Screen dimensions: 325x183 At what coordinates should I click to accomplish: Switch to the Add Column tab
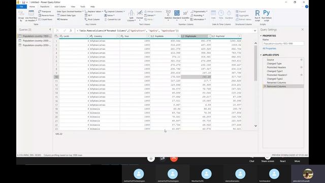tap(60, 7)
